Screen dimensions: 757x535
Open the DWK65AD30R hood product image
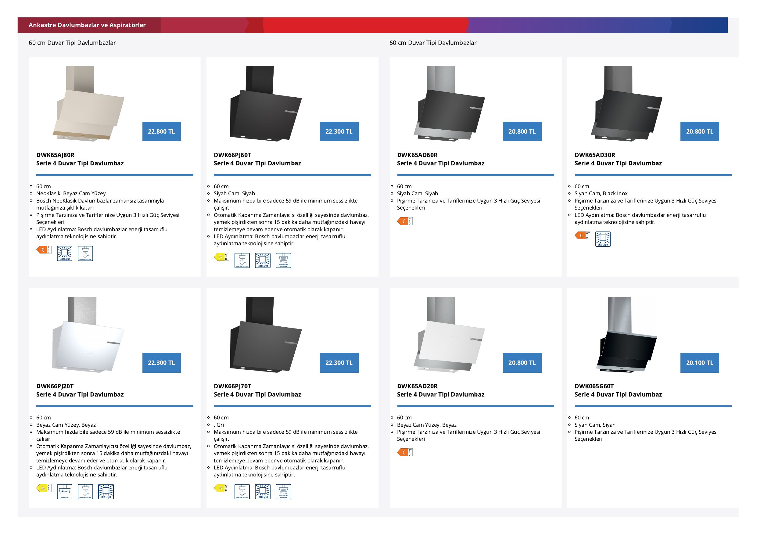click(626, 103)
